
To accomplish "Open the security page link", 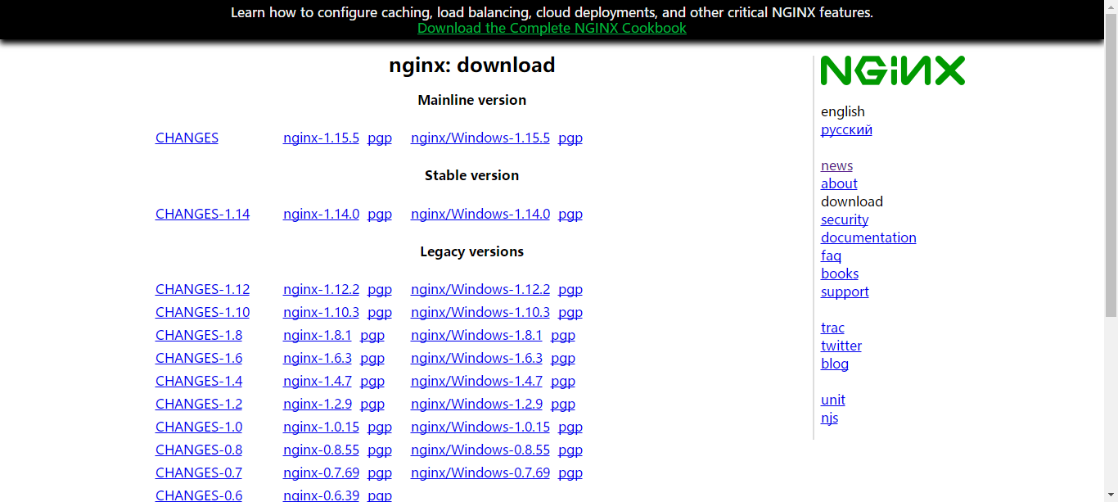I will pyautogui.click(x=845, y=219).
